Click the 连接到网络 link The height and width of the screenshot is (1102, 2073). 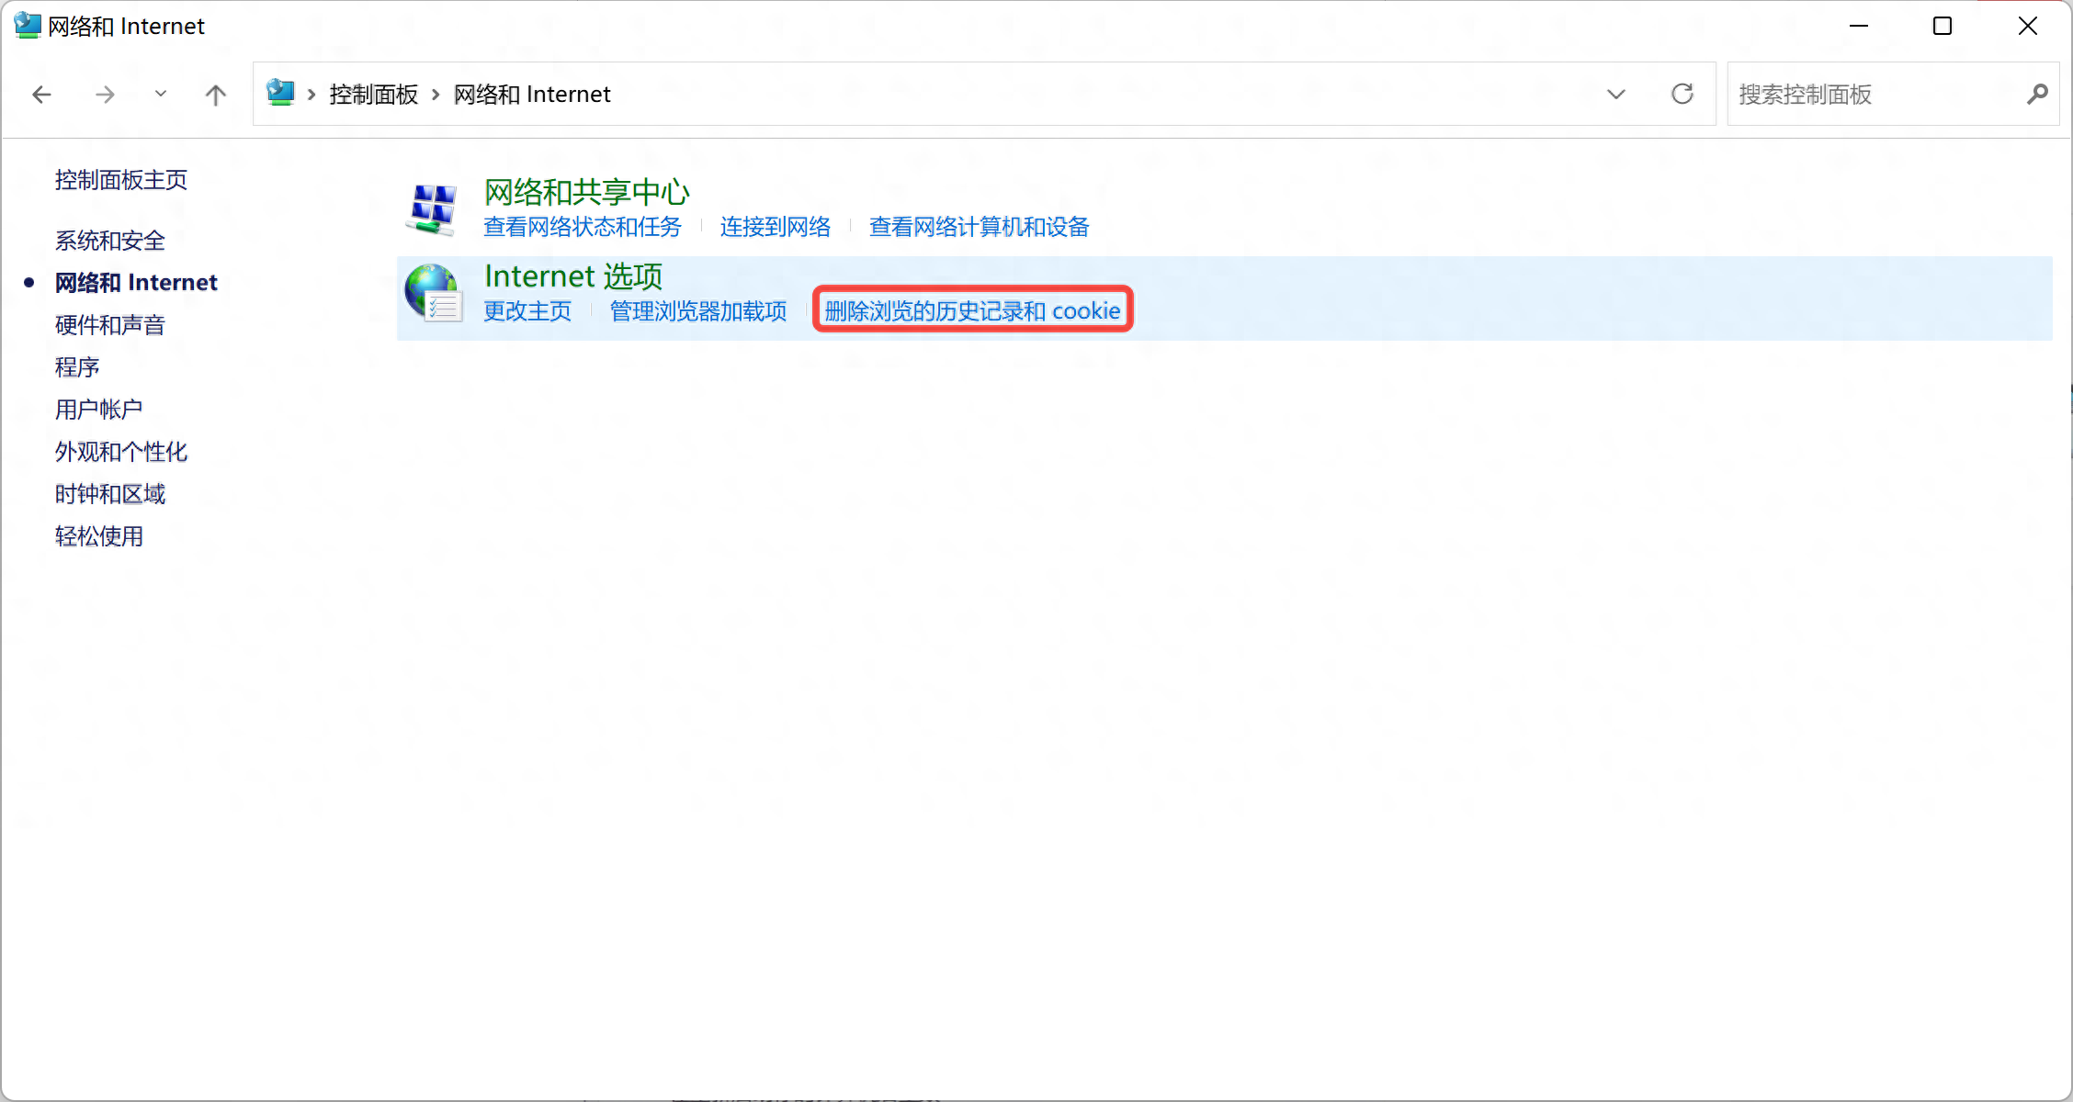[776, 227]
